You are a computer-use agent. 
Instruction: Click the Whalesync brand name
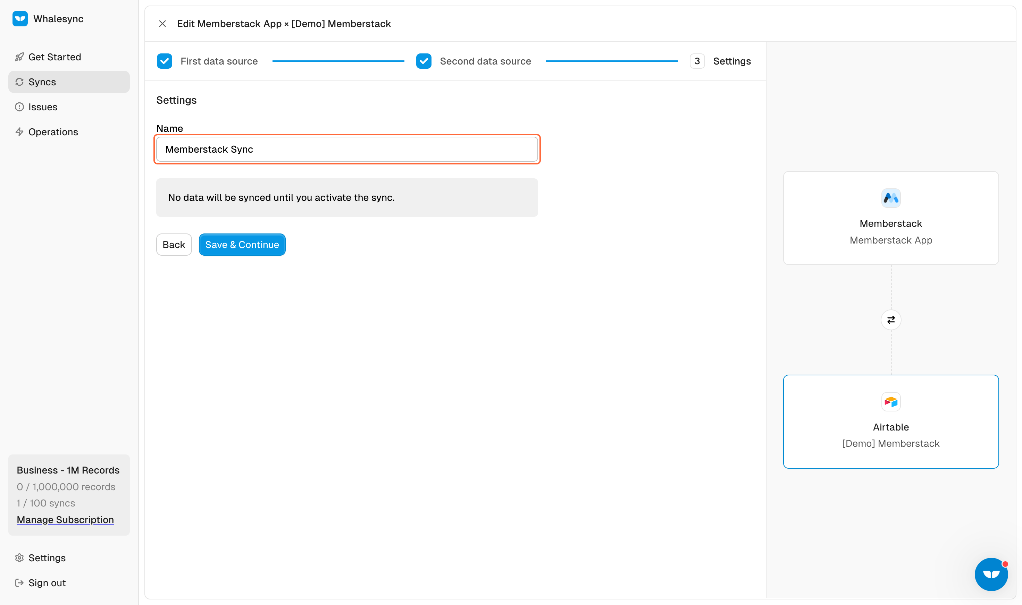(58, 19)
